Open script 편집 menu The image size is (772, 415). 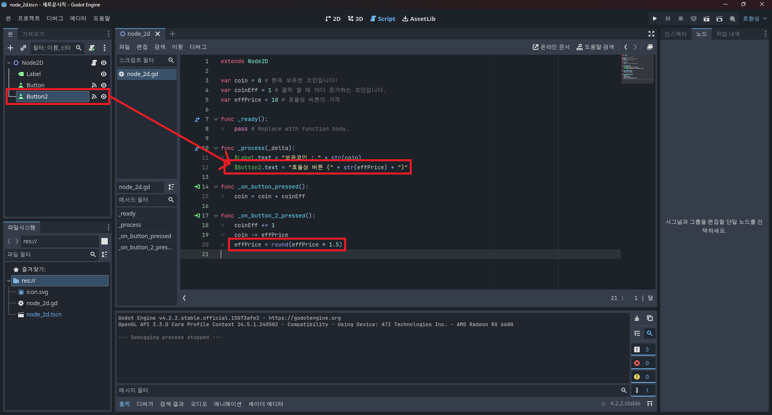(142, 47)
